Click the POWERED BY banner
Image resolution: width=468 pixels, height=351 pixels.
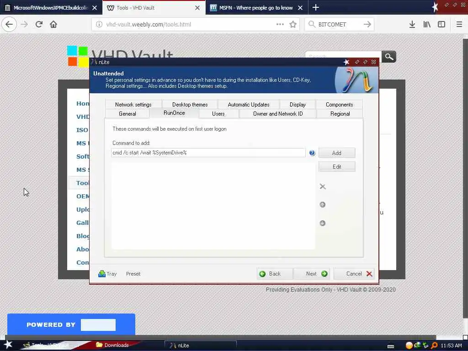point(71,324)
